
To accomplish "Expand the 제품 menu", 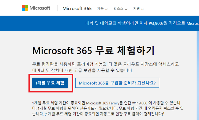I will [x=102, y=9].
